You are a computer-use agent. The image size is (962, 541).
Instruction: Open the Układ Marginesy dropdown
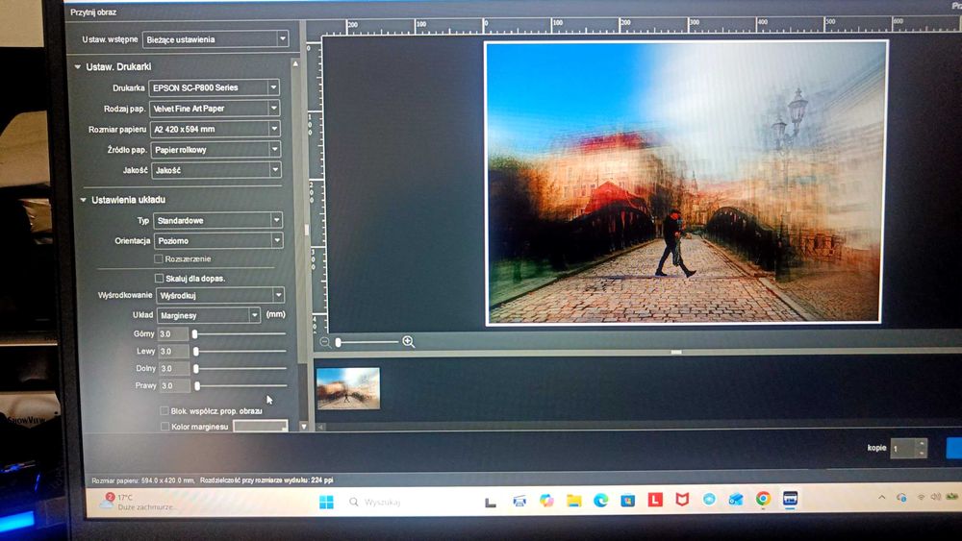[209, 315]
